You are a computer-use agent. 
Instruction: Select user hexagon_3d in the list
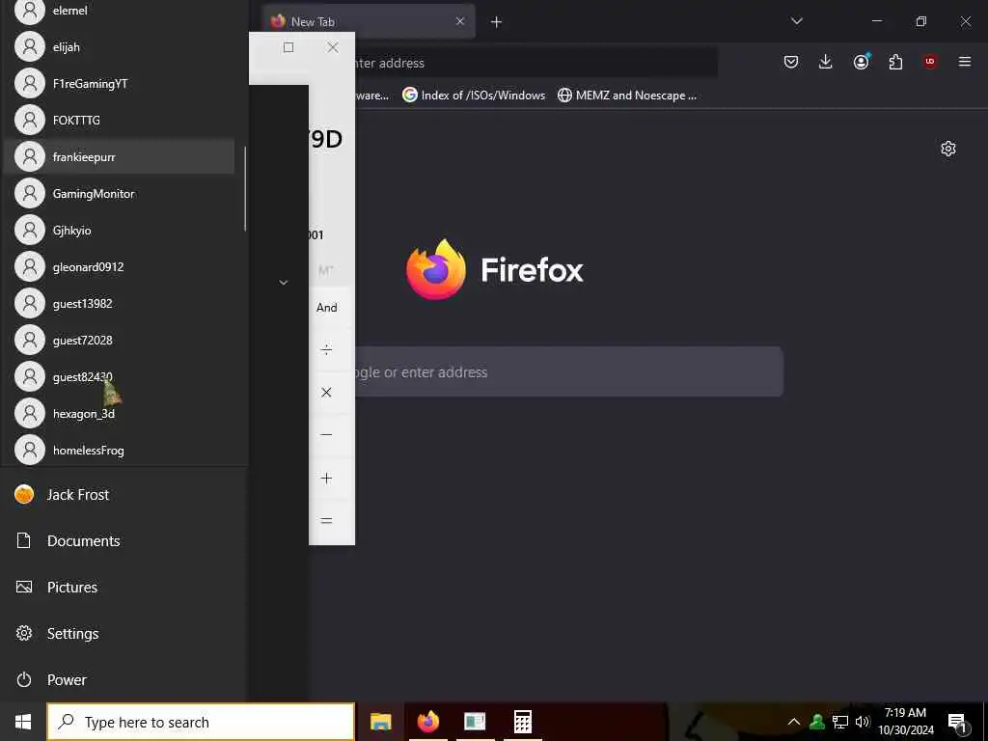pyautogui.click(x=119, y=413)
